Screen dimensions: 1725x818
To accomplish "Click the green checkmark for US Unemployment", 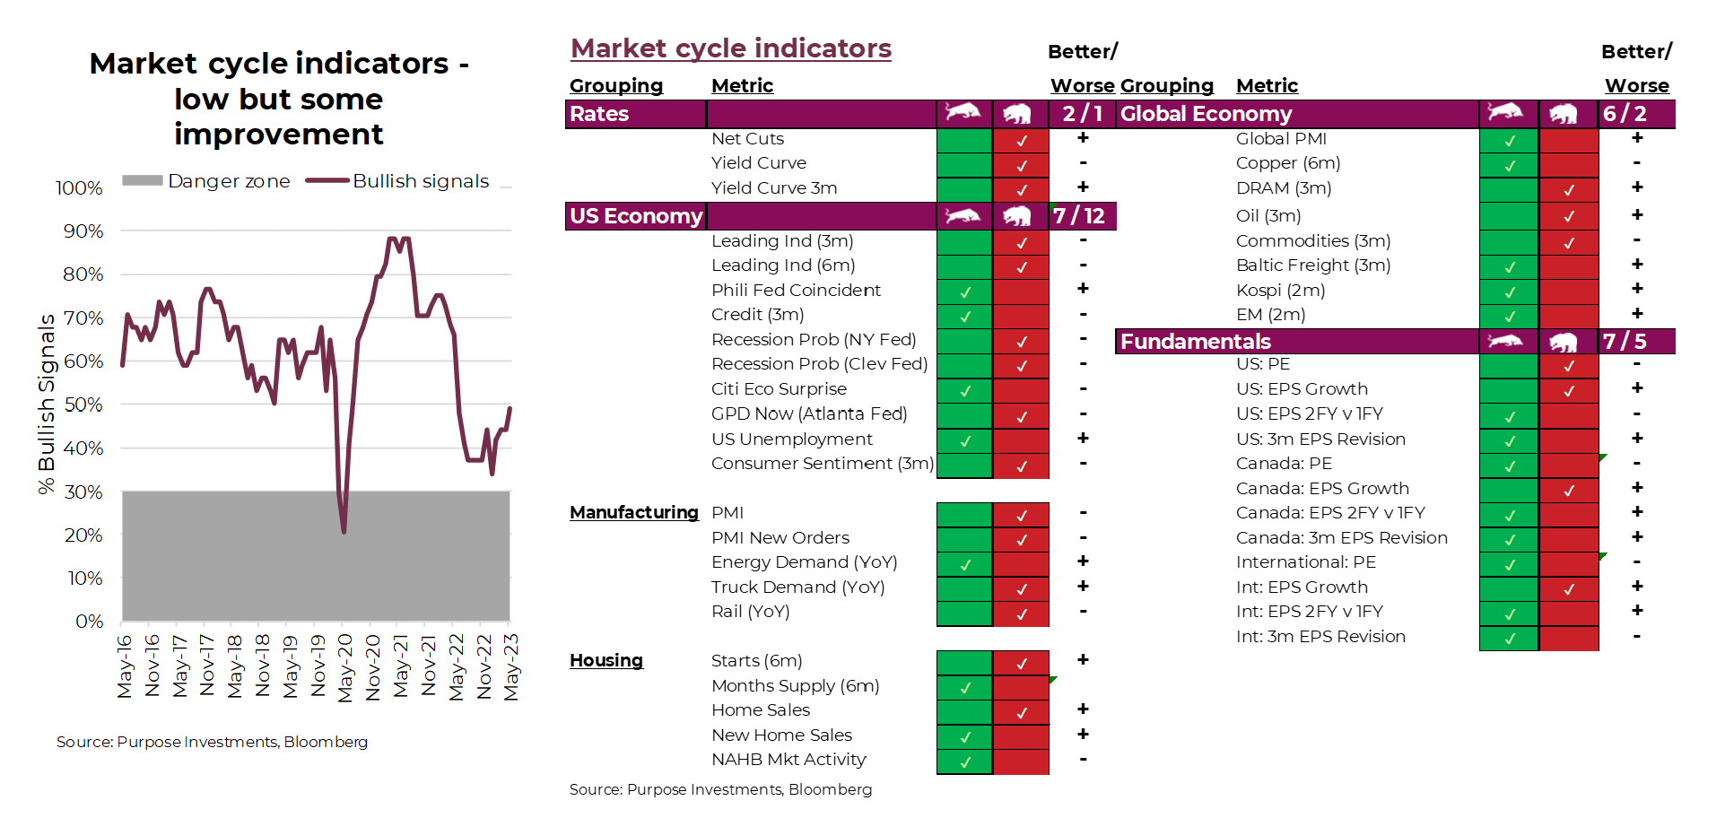I will click(966, 441).
